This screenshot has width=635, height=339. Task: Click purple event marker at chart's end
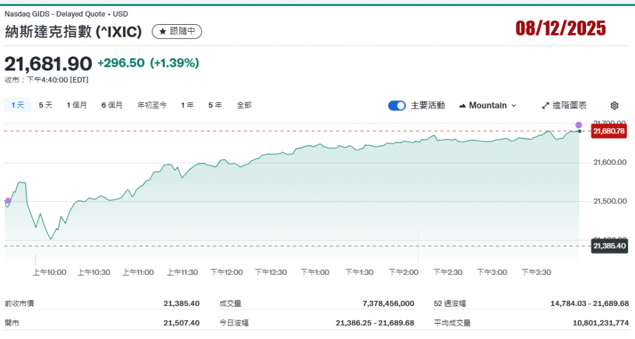tap(578, 125)
